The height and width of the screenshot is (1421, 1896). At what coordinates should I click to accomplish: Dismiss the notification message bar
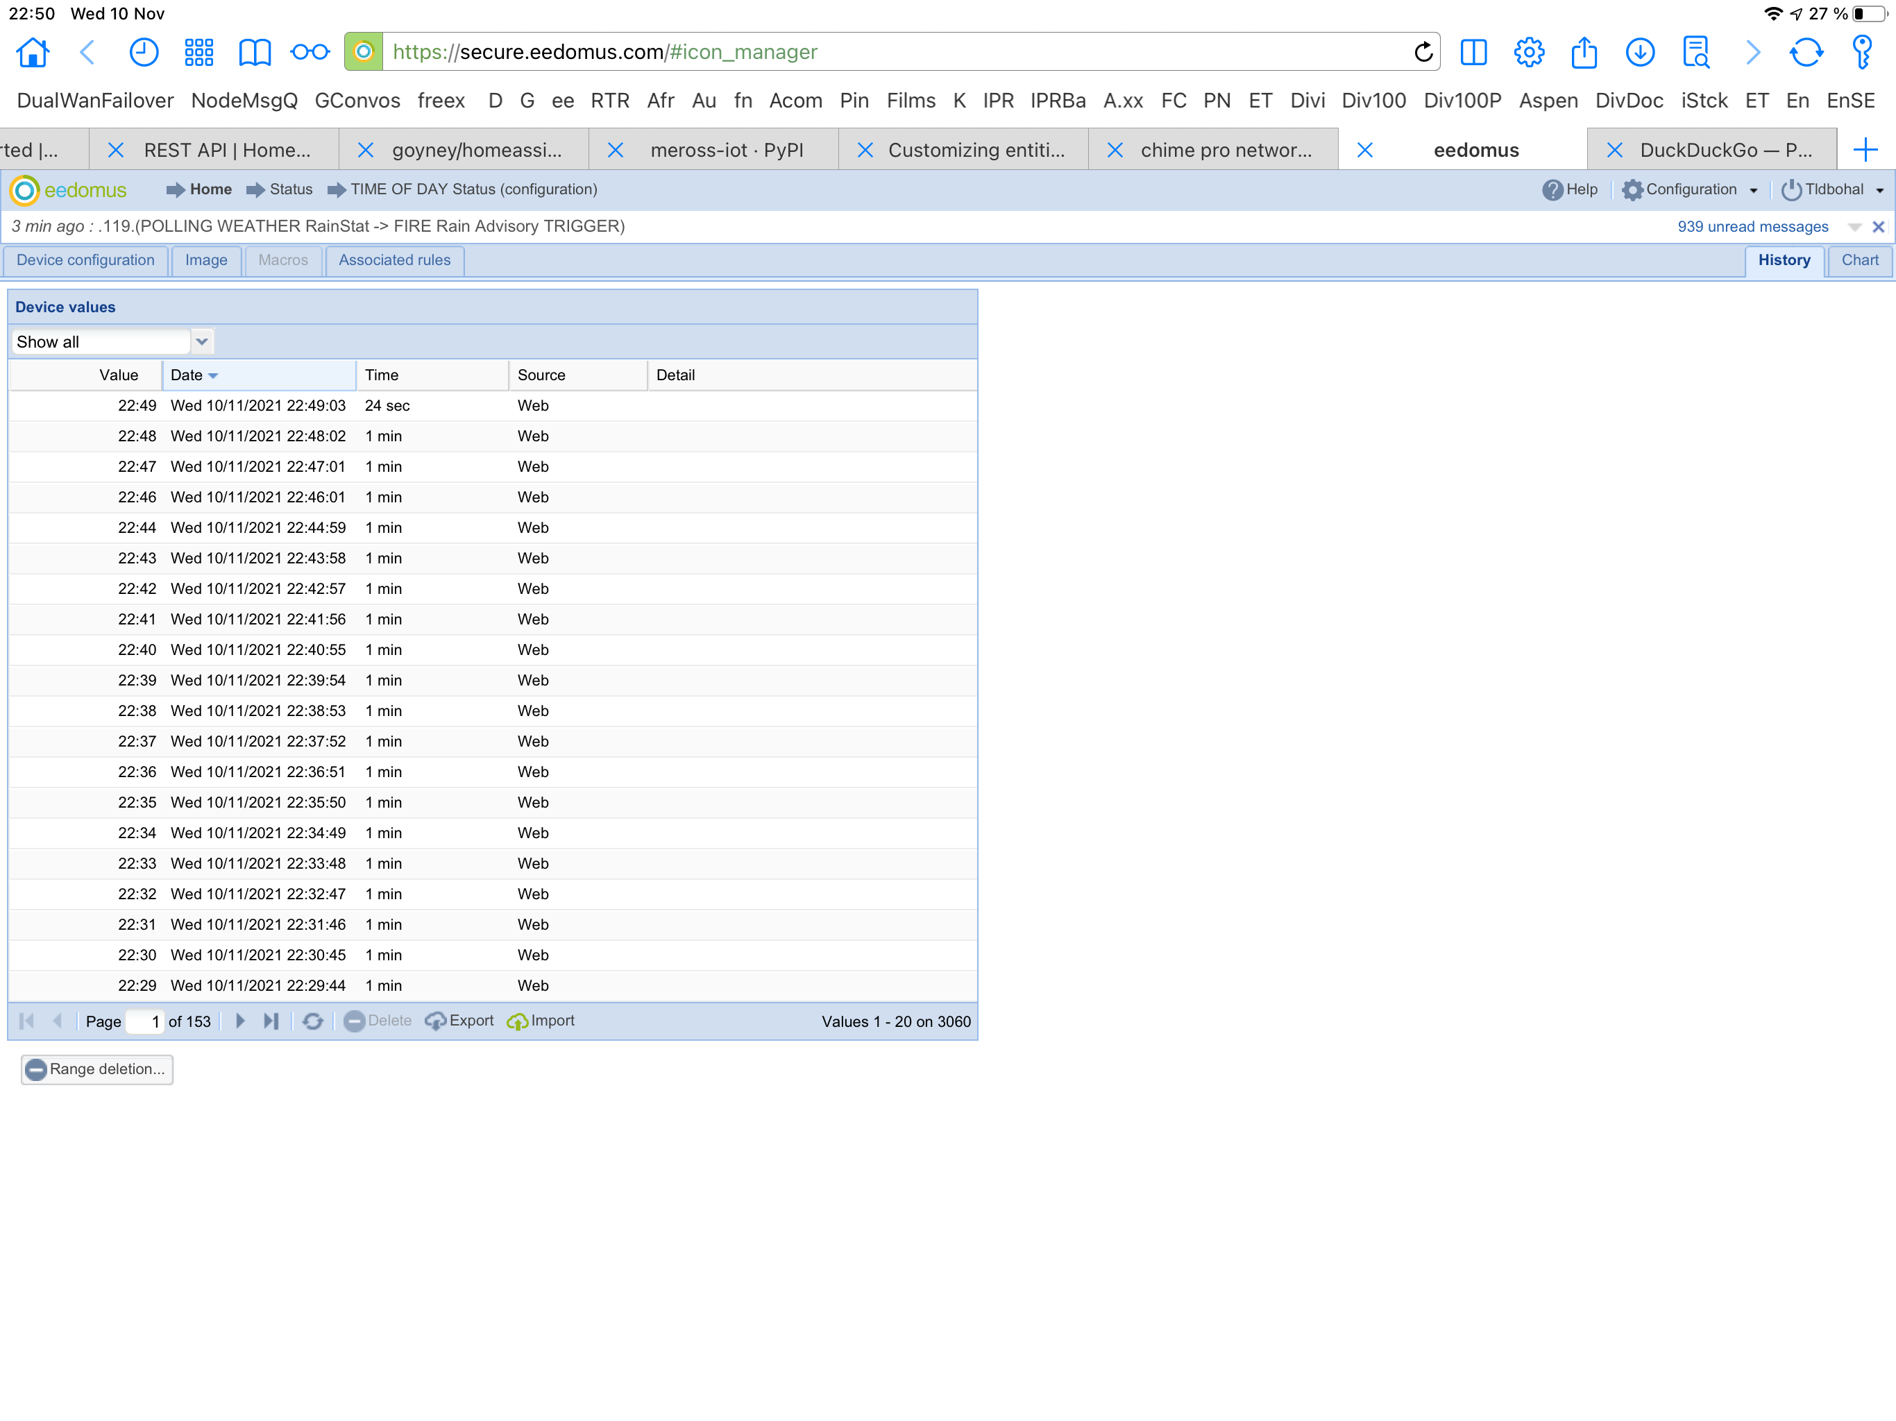click(x=1877, y=227)
